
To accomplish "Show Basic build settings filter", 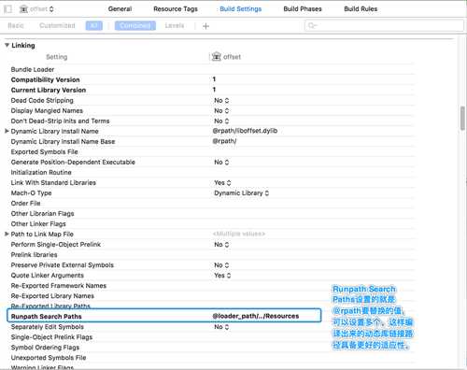I will pos(16,25).
